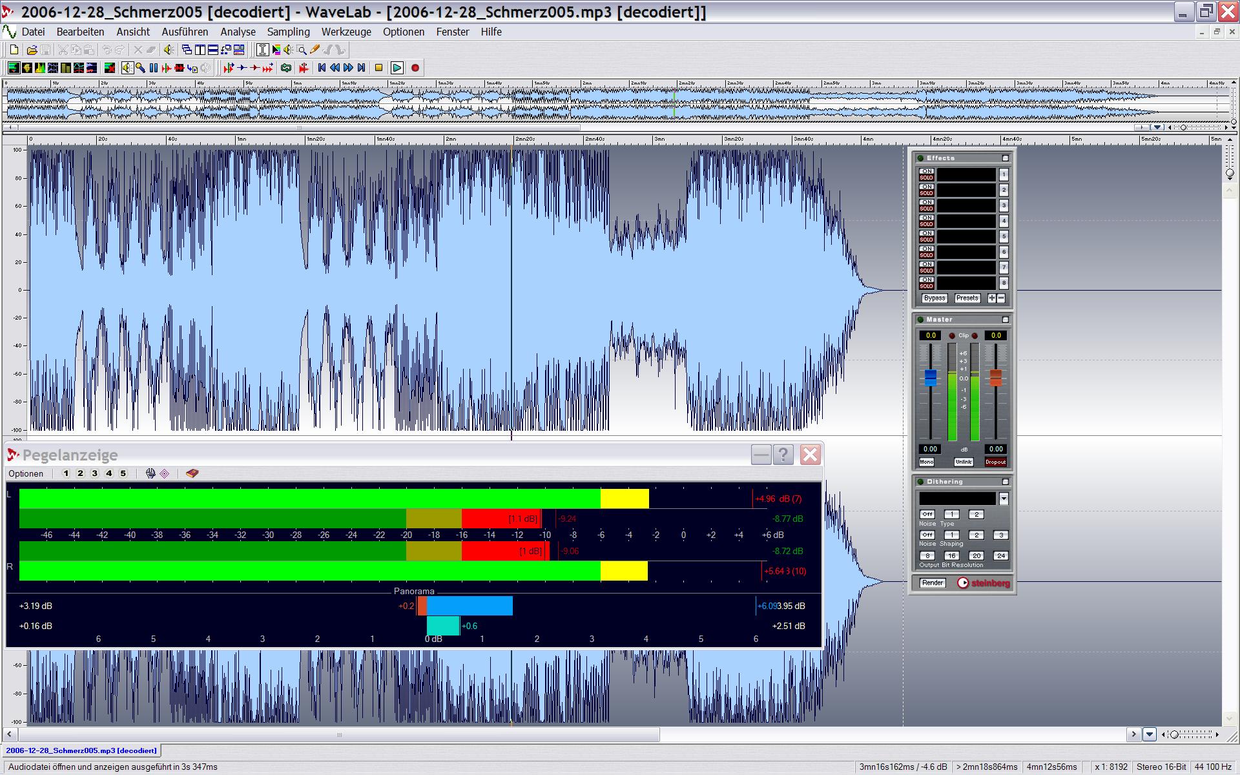Collapse the Dithering panel
Viewport: 1240px width, 775px height.
(1005, 482)
